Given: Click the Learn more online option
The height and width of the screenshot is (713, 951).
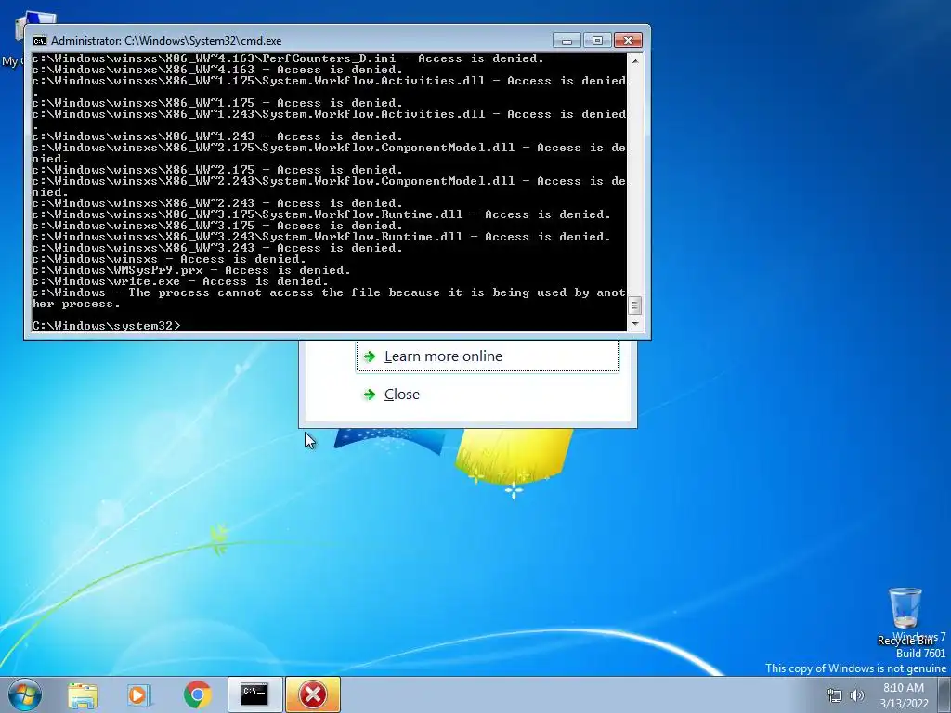Looking at the screenshot, I should pos(487,356).
